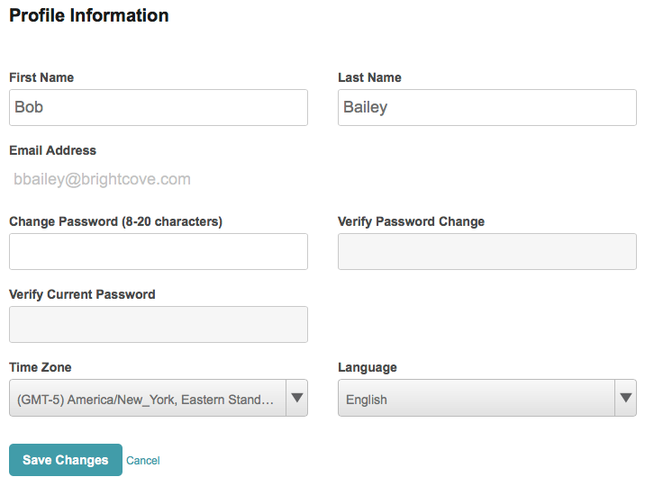Save the profile with Save Changes
This screenshot has height=486, width=645.
[x=66, y=460]
